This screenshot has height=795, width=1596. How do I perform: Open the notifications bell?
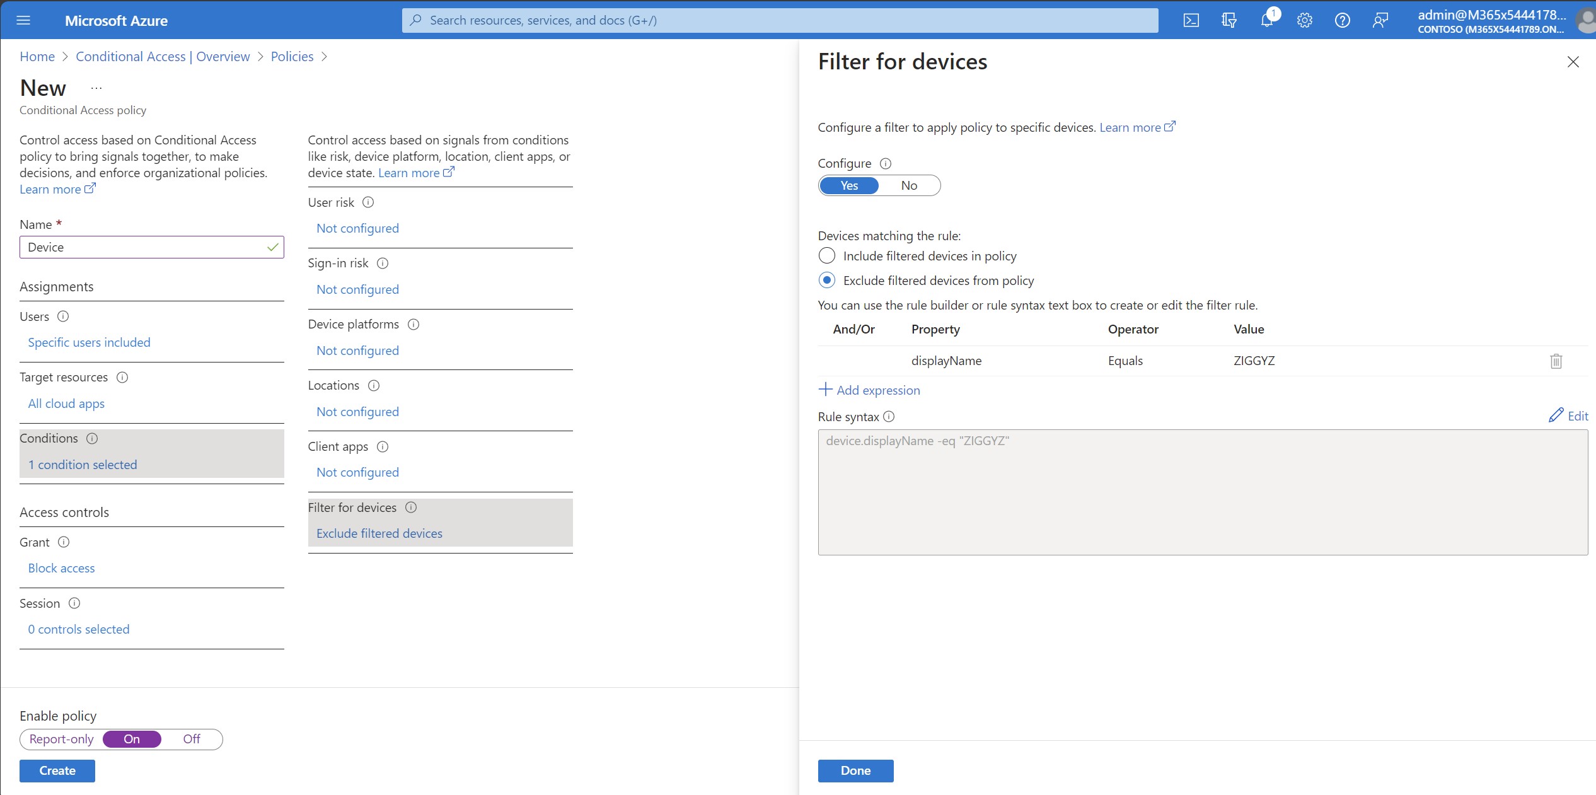[x=1266, y=20]
